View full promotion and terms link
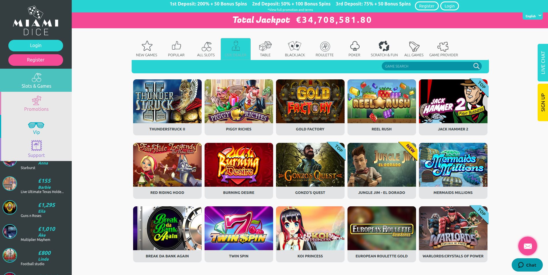The height and width of the screenshot is (275, 548). pyautogui.click(x=290, y=10)
